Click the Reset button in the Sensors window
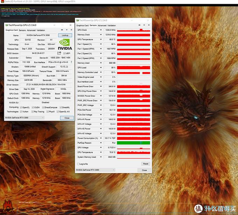 pos(146,164)
